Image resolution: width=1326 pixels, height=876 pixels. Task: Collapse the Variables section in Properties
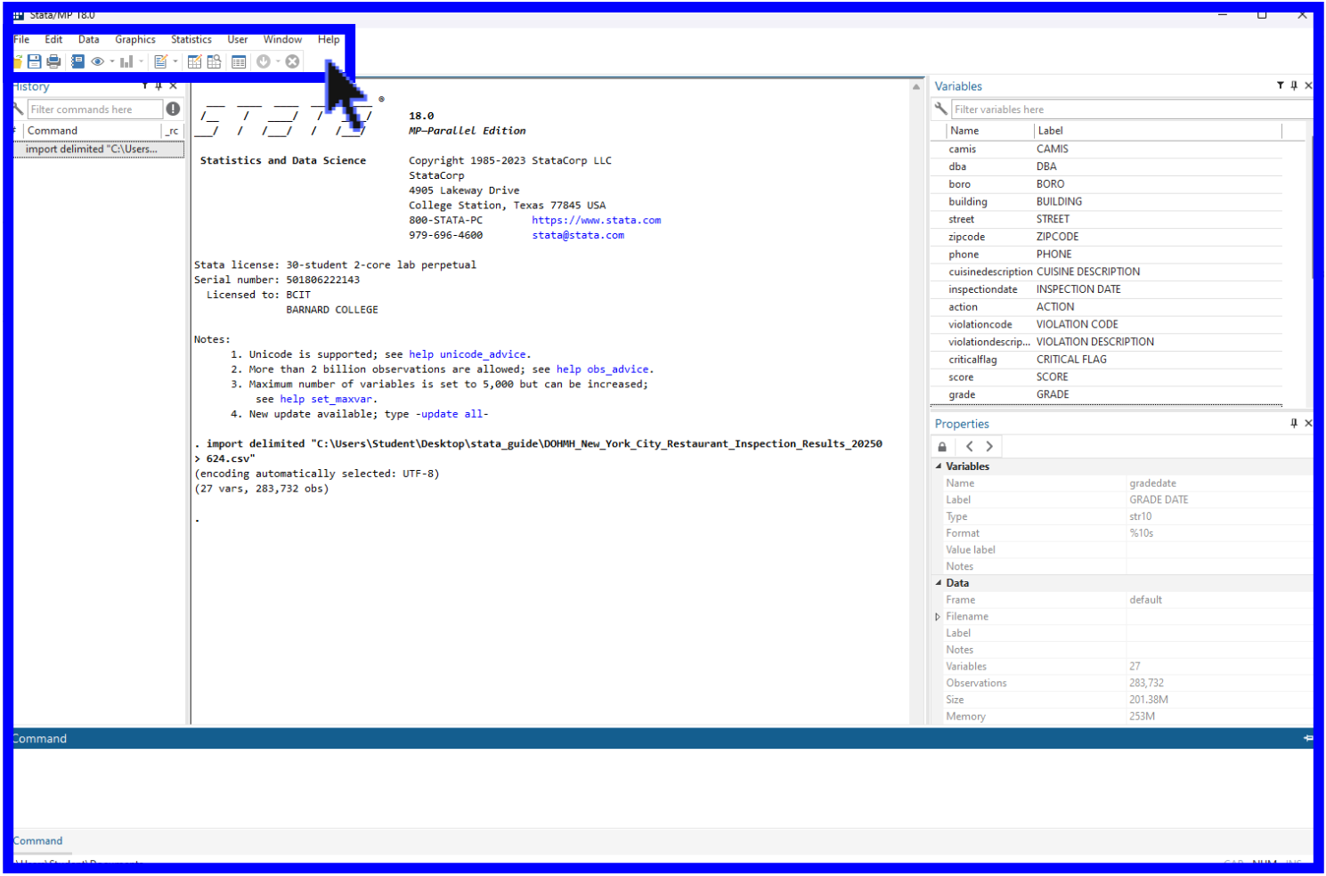938,466
